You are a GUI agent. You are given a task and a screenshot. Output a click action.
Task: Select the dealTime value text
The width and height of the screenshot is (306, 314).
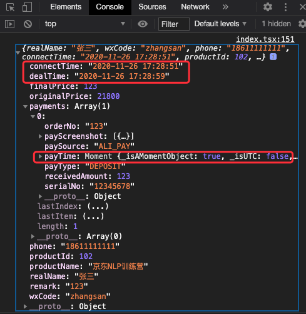(122, 76)
